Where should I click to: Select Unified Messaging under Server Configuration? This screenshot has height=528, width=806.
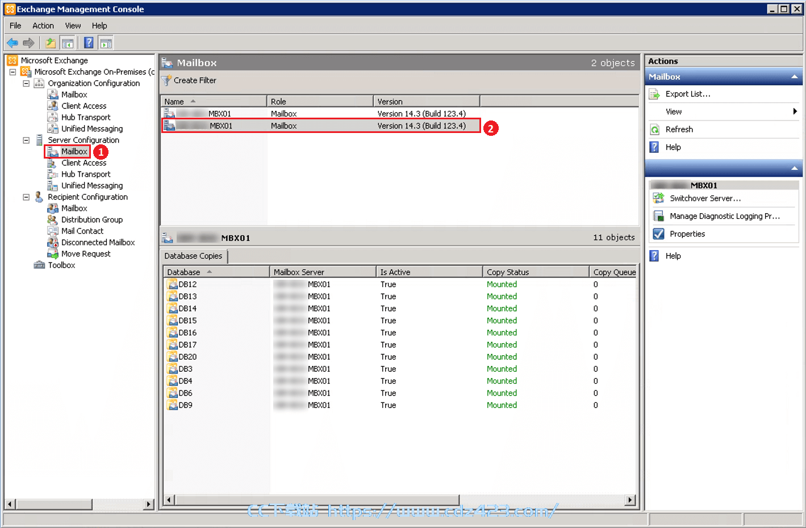click(x=92, y=185)
